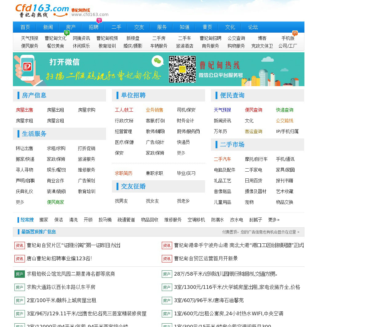Viewport: 369px width, 327px height.
Task: Click the phone illustration in the banner
Action: (x=28, y=68)
